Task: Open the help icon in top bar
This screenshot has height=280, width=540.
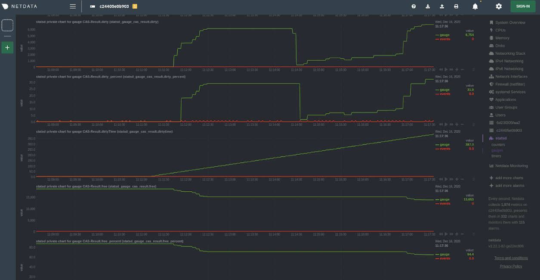Action: point(413,6)
